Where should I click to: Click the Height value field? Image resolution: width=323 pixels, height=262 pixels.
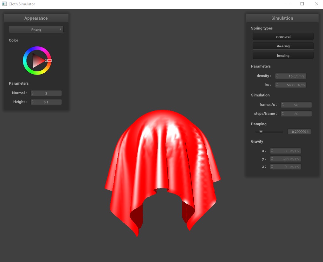pyautogui.click(x=46, y=102)
